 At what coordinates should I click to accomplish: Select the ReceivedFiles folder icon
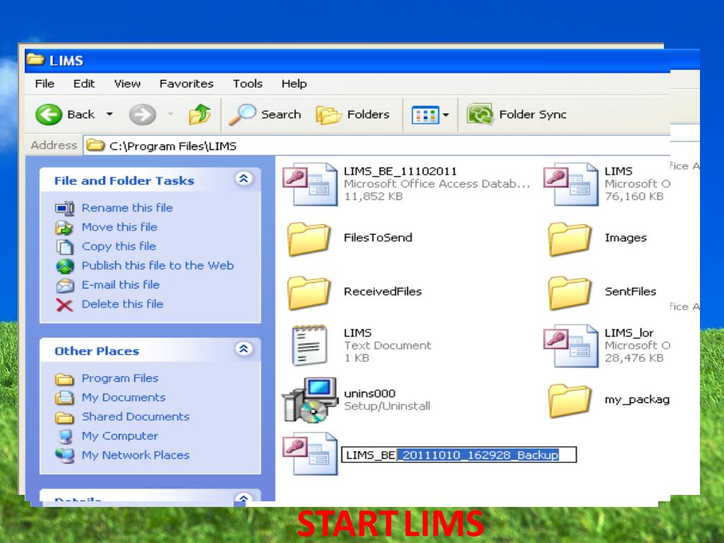pos(309,292)
